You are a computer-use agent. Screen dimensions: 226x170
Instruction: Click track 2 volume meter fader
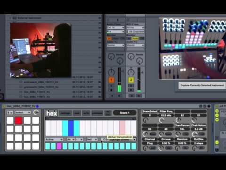click(x=139, y=80)
